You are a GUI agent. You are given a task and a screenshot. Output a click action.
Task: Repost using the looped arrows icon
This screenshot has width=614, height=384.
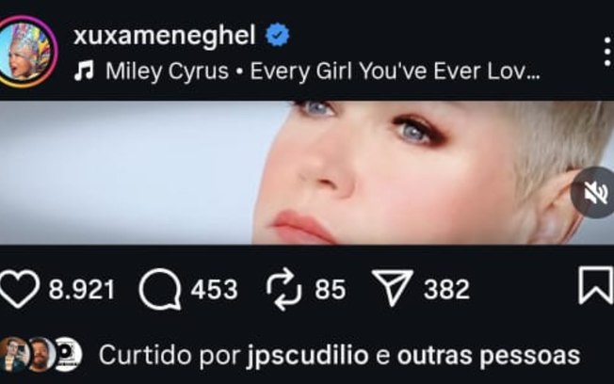pos(283,289)
